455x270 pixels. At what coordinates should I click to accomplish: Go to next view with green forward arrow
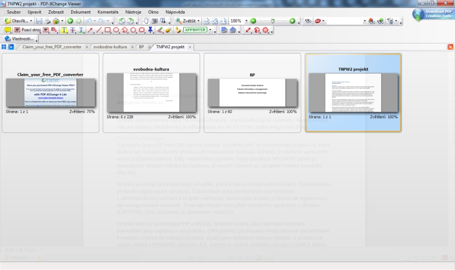78,21
